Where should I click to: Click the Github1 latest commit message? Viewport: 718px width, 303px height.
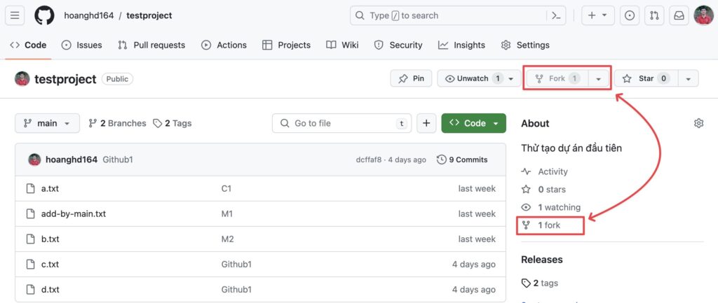[118, 160]
